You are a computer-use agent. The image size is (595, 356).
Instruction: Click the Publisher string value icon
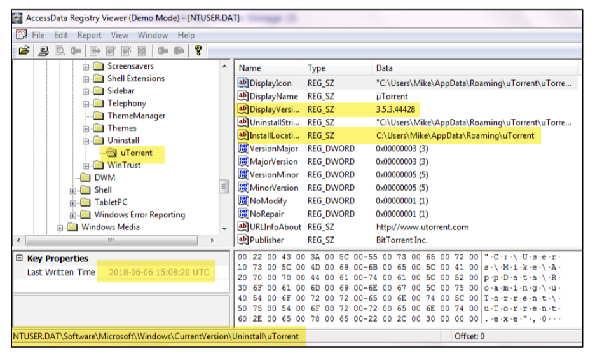[243, 240]
